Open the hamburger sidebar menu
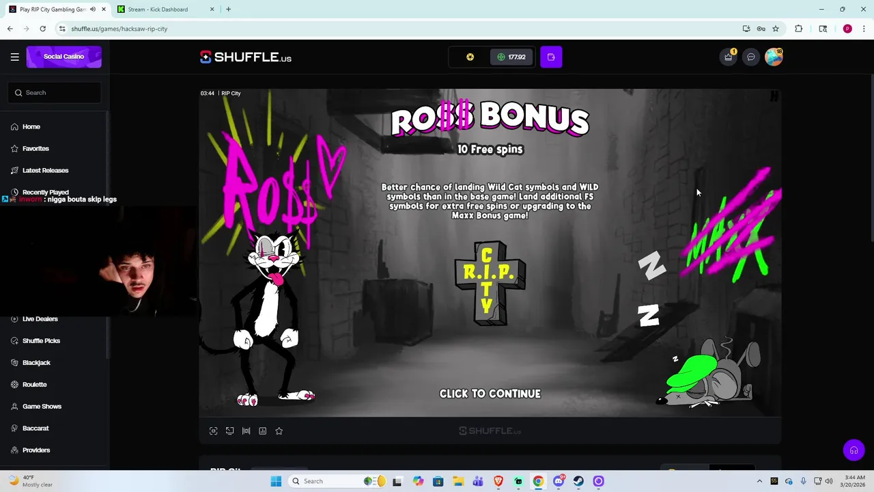874x492 pixels. [x=14, y=57]
